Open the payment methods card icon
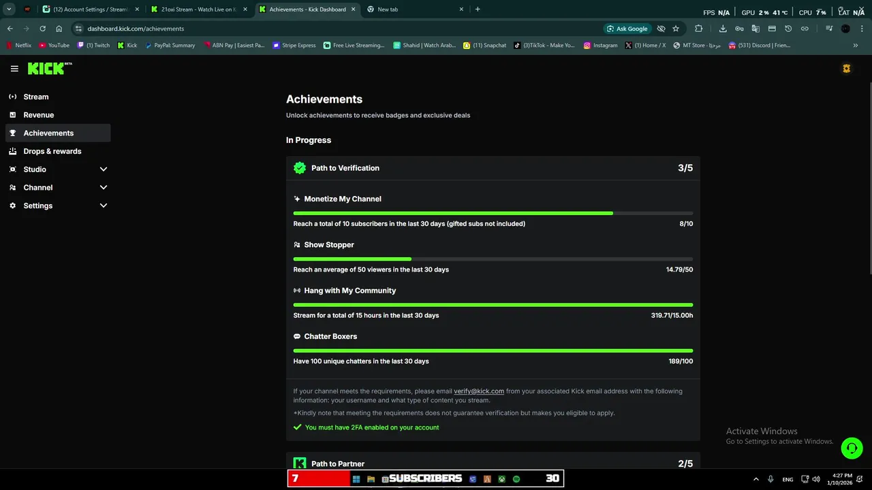Screen dimensions: 872x490 772,29
